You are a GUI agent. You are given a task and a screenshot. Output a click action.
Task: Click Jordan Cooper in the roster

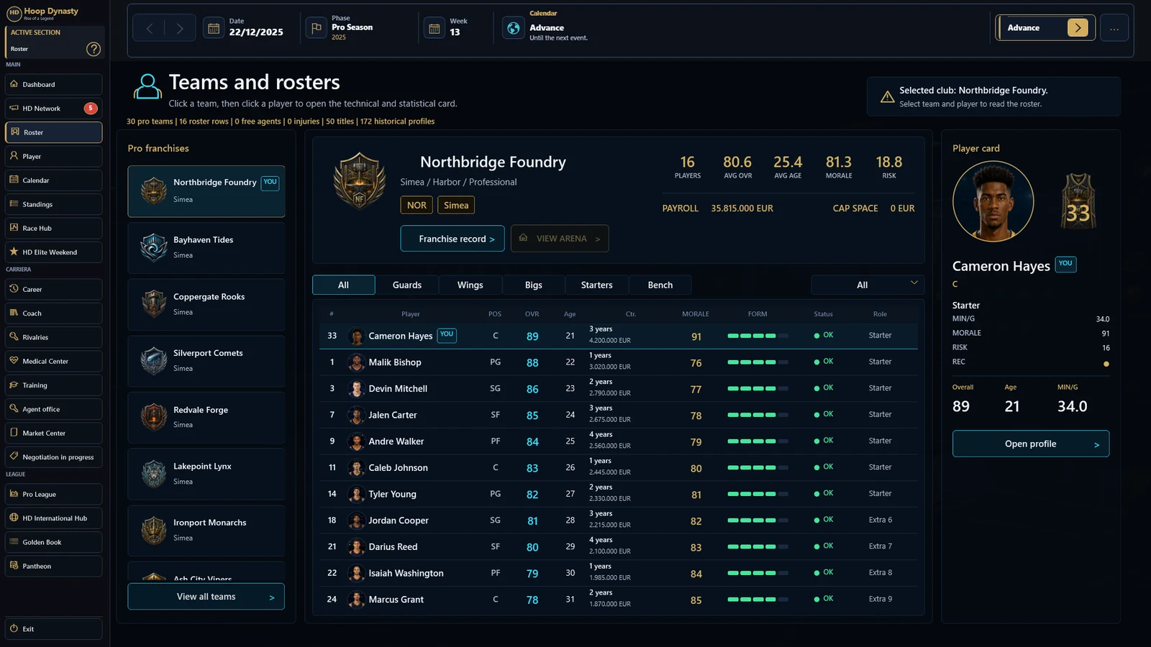[x=619, y=520]
